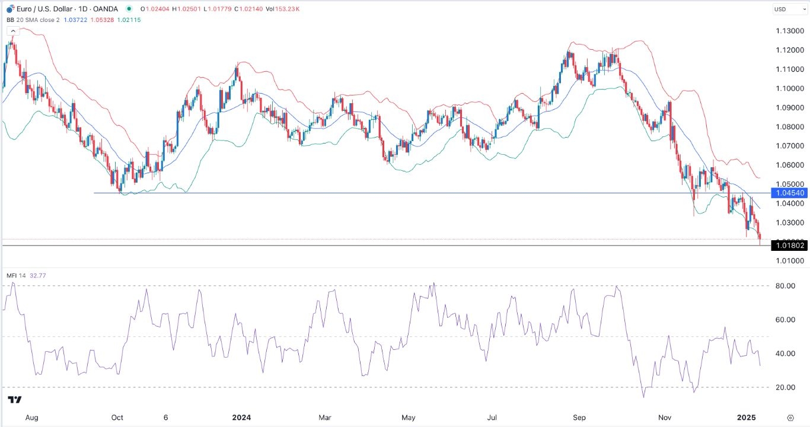
Task: Click the 2025 label on time axis
Action: coord(747,418)
